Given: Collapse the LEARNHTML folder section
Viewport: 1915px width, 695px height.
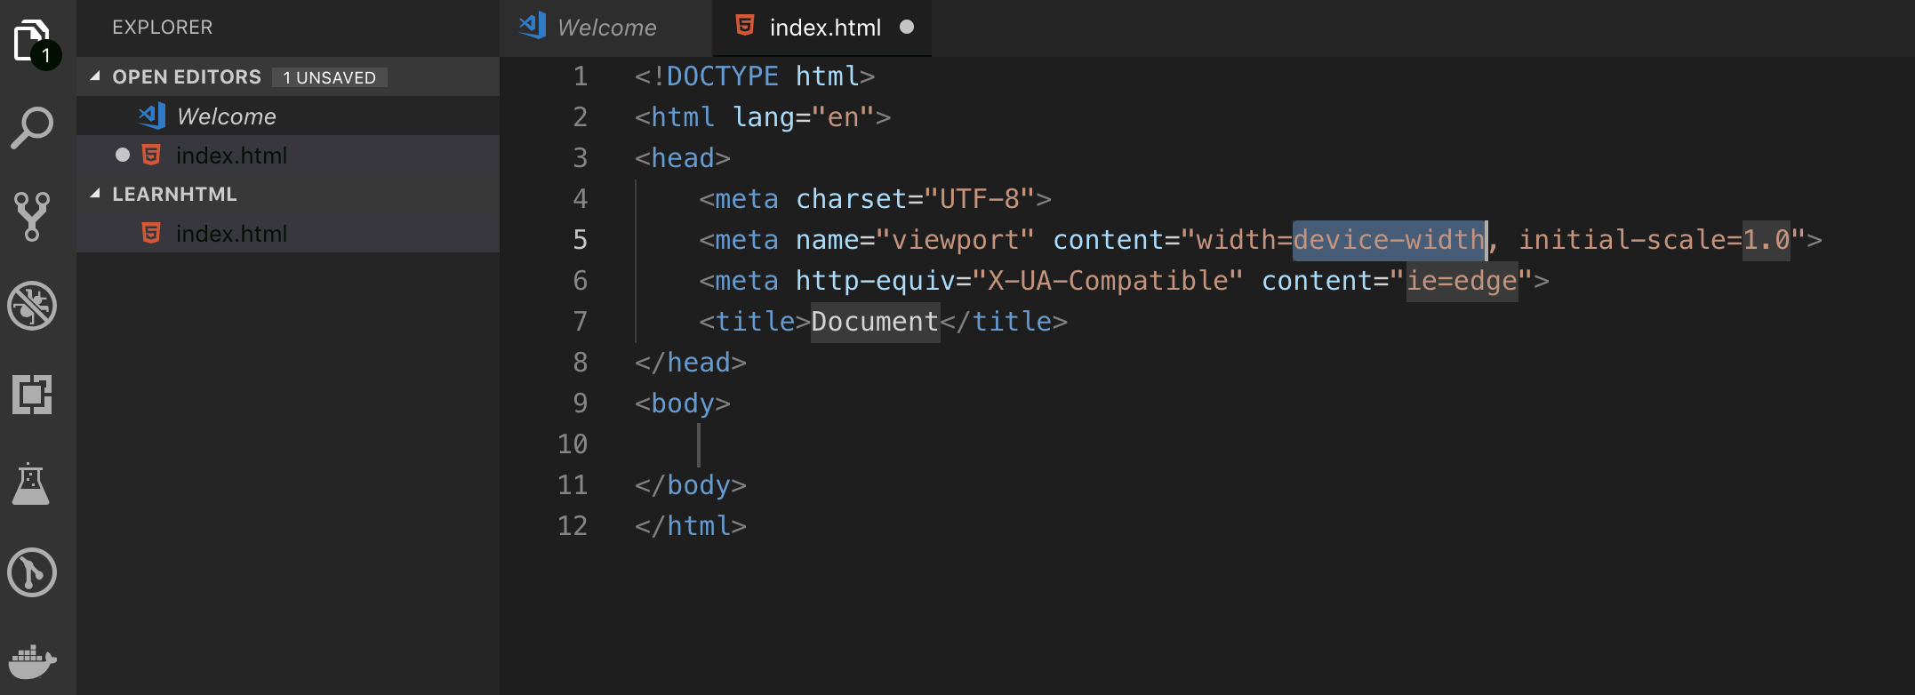Looking at the screenshot, I should (94, 194).
